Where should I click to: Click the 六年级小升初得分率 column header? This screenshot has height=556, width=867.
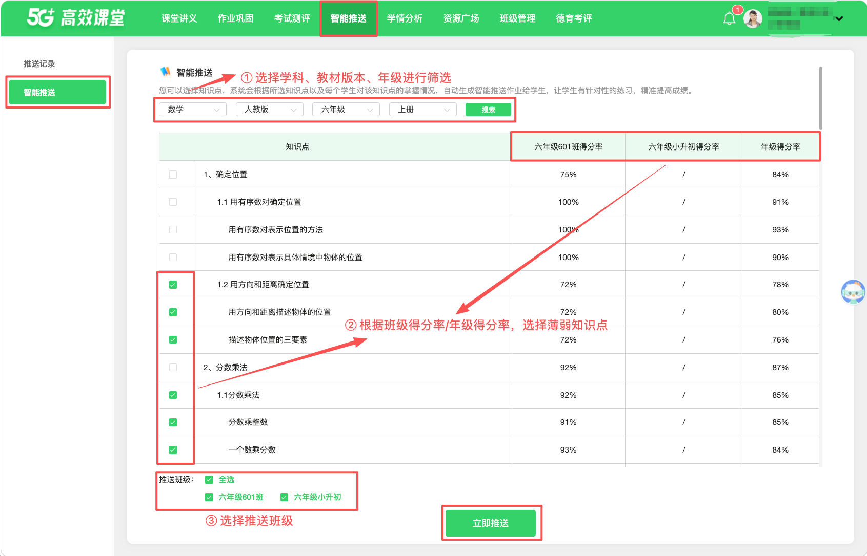tap(683, 147)
